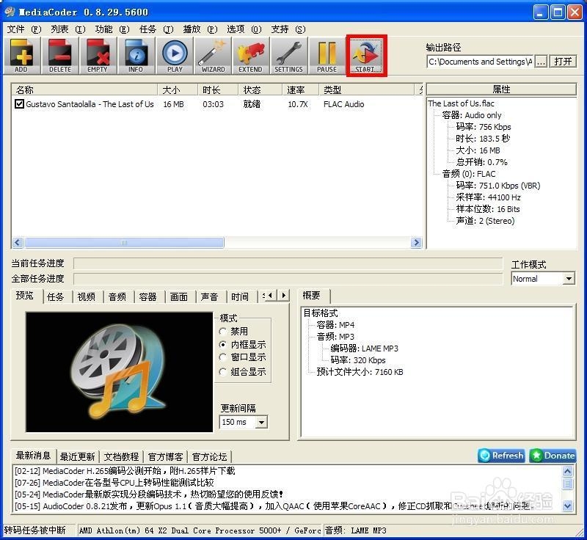Click the news list scroll-down arrow

click(x=567, y=506)
